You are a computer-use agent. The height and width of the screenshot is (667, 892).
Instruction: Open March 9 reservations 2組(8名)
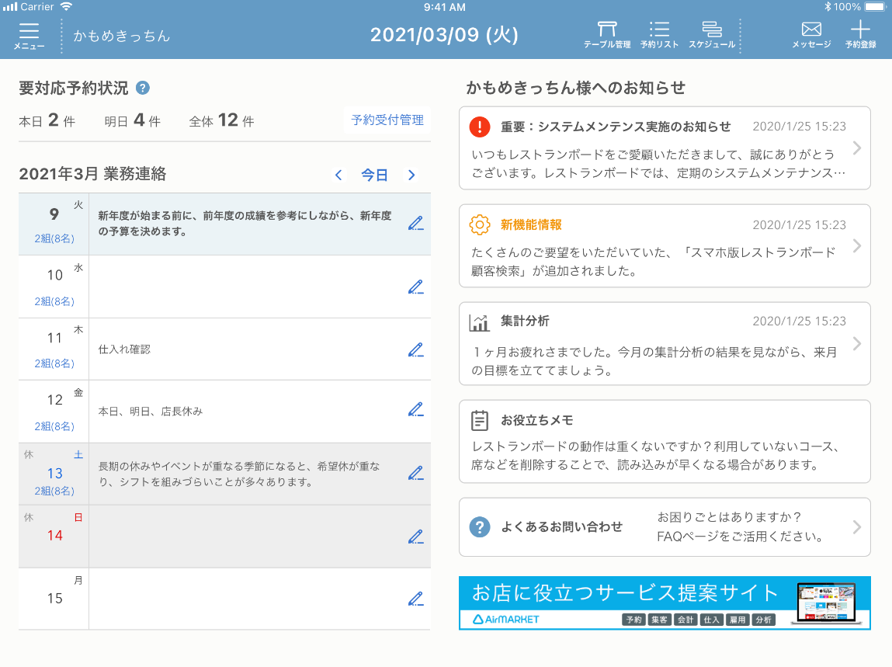click(54, 239)
